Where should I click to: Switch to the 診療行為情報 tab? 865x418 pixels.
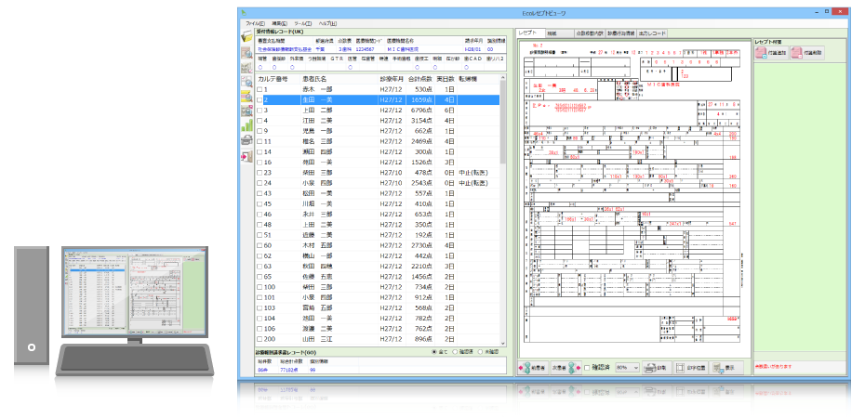tap(620, 33)
